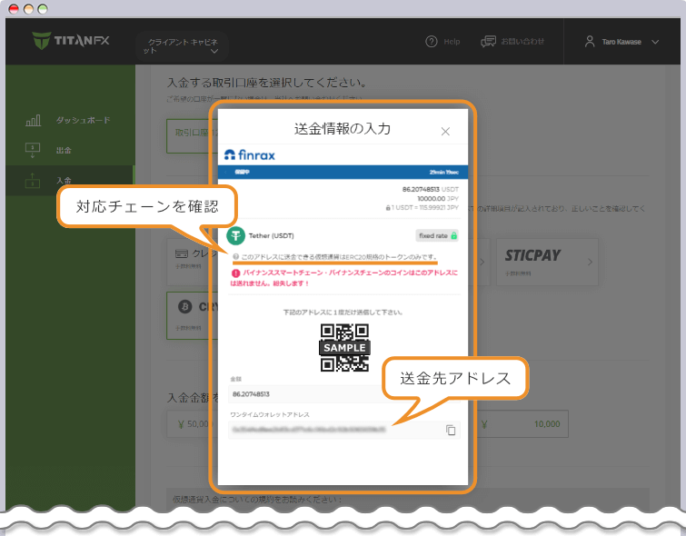Click the 1 USDT = 115.99921 JPY rate
Viewport: 686px width, 536px height.
point(425,208)
